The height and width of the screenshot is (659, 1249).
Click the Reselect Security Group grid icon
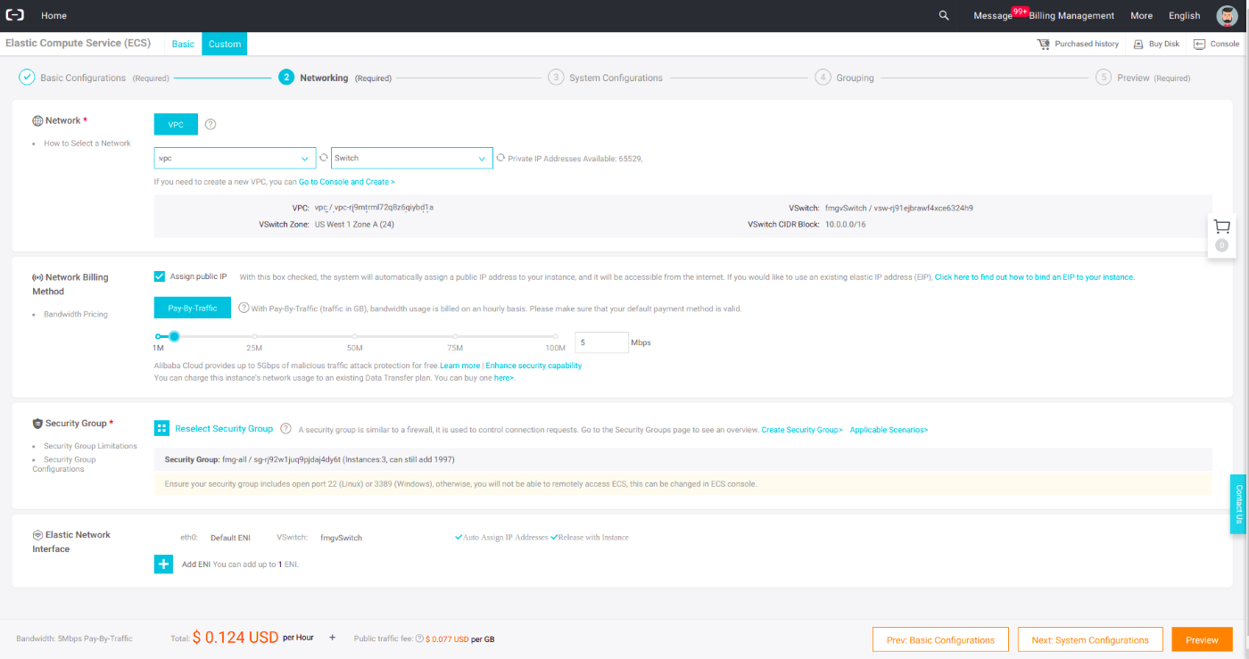161,428
